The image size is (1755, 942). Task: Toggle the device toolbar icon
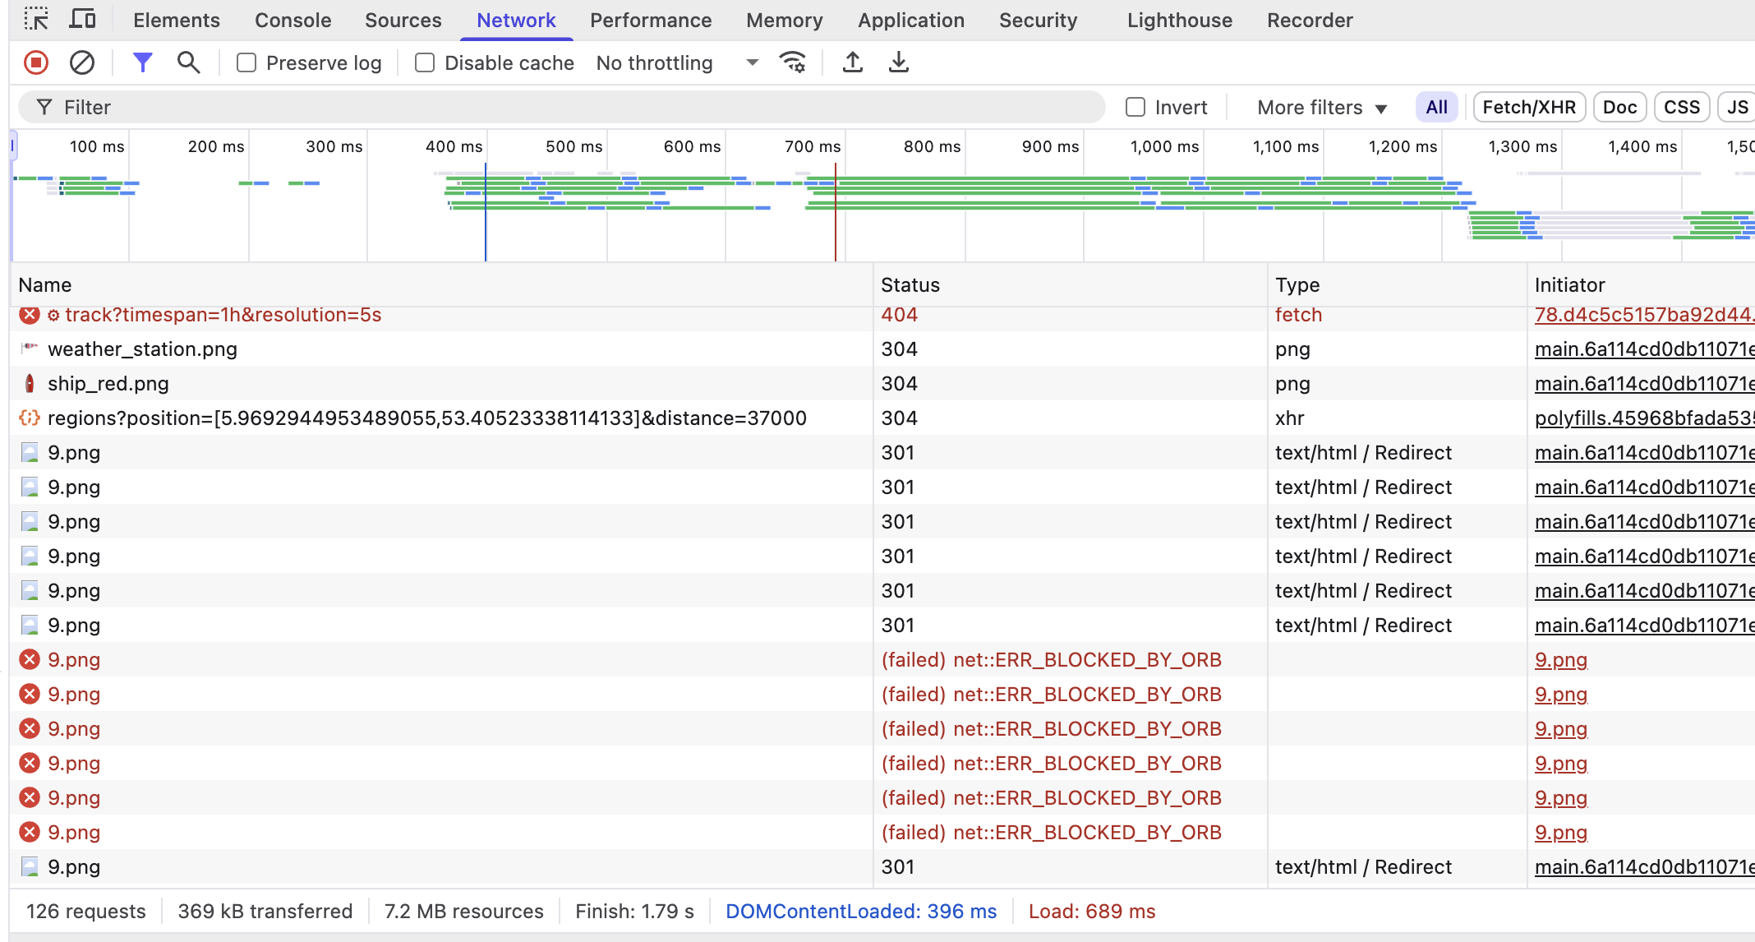click(x=81, y=20)
